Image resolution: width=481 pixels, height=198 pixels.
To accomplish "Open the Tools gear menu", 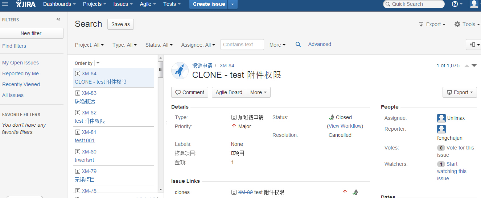I will 467,24.
